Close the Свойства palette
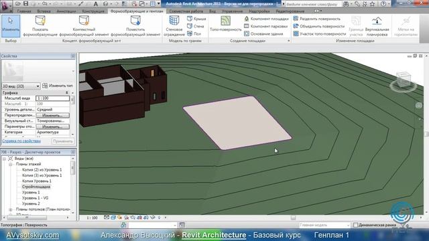429x241 pixels. click(73, 56)
